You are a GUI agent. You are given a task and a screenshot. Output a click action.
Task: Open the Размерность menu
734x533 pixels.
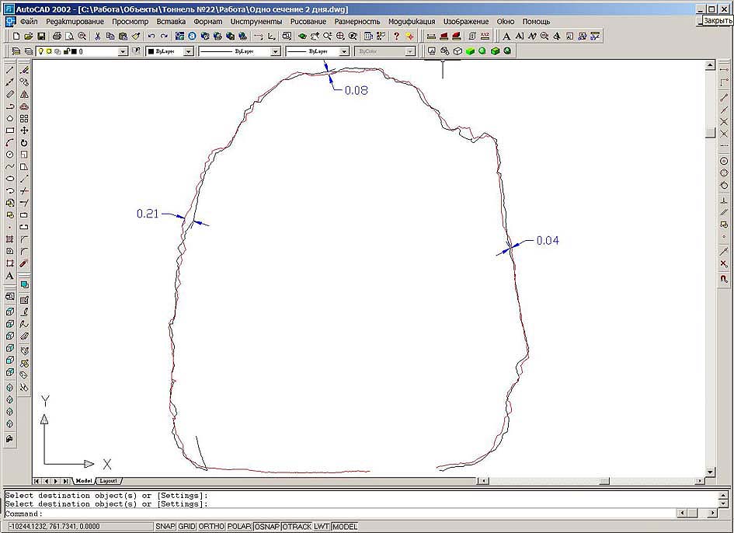357,22
